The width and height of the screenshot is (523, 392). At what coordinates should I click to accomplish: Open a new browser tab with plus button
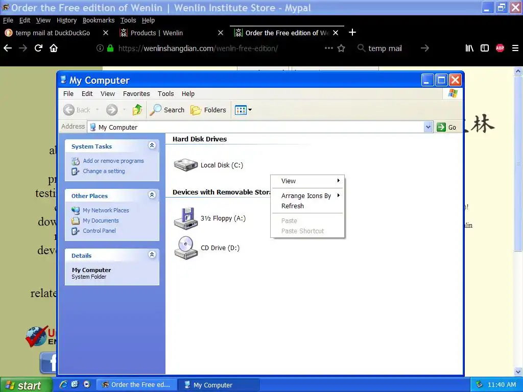tap(352, 32)
